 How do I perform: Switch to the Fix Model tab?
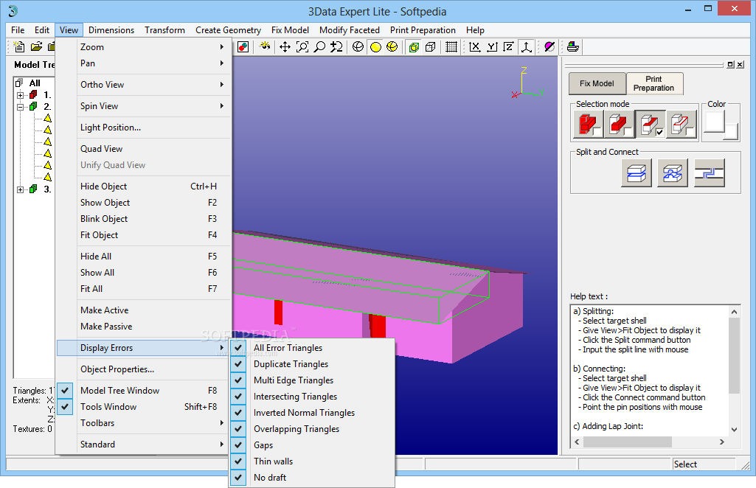(x=597, y=83)
